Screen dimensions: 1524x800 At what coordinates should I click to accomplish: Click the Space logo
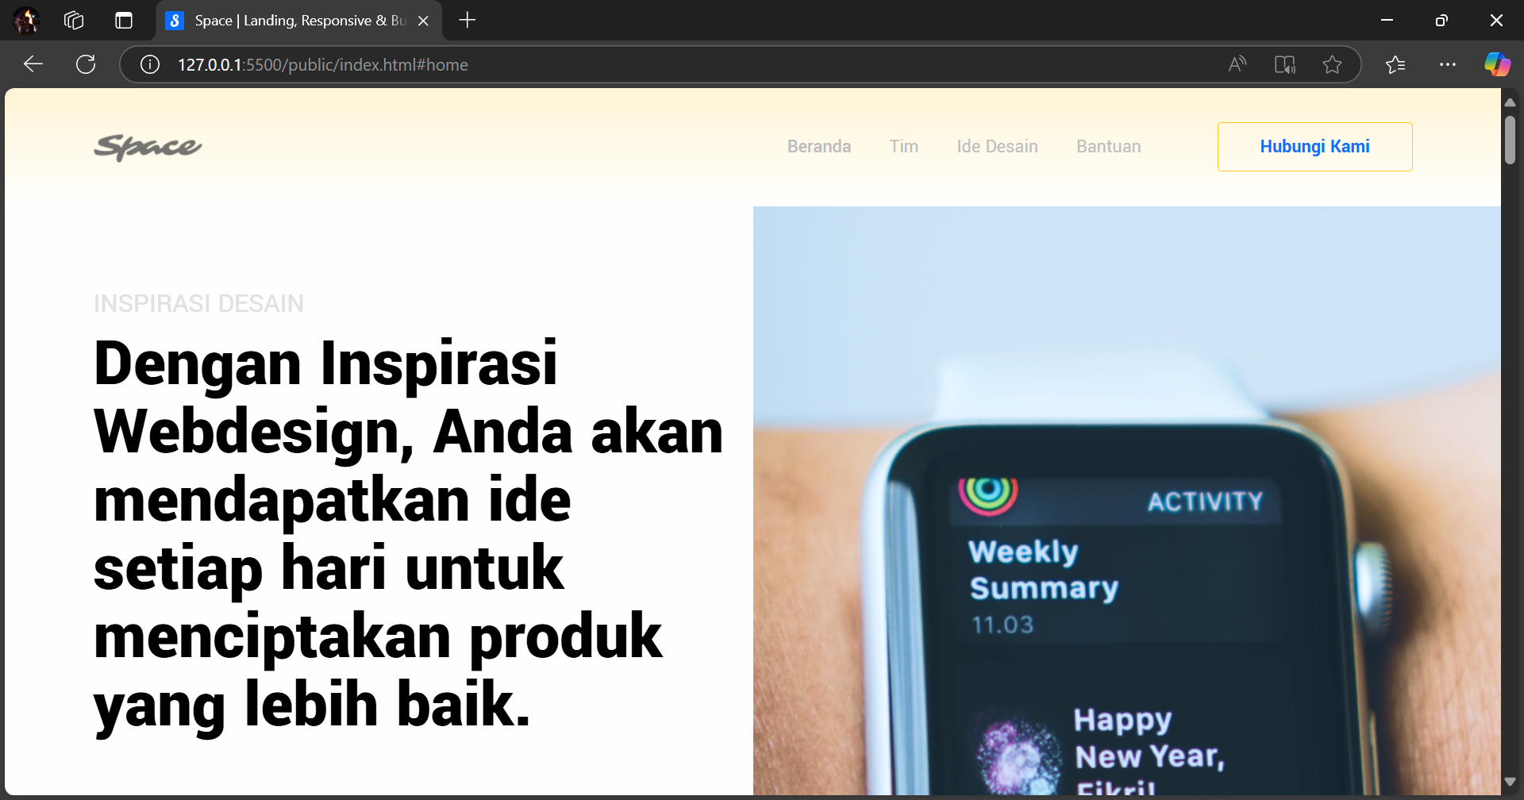[148, 147]
